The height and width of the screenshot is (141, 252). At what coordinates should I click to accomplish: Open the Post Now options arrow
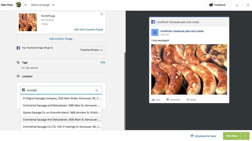(245, 136)
